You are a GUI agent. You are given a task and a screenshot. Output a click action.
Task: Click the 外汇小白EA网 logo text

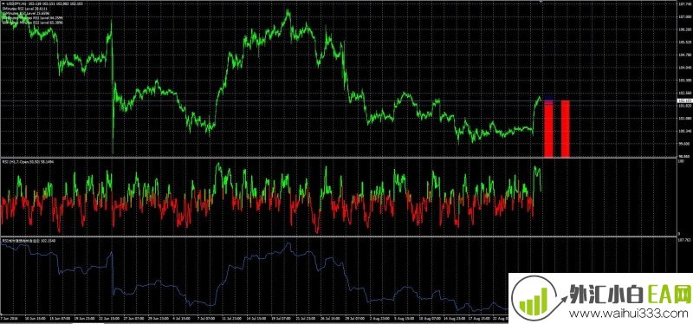pyautogui.click(x=631, y=294)
